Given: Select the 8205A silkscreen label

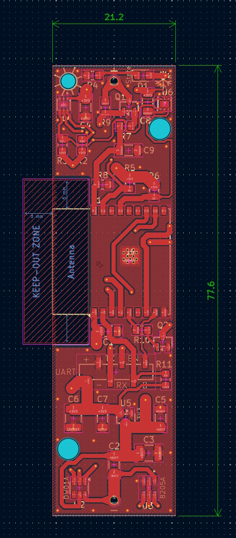Looking at the screenshot, I should [162, 488].
